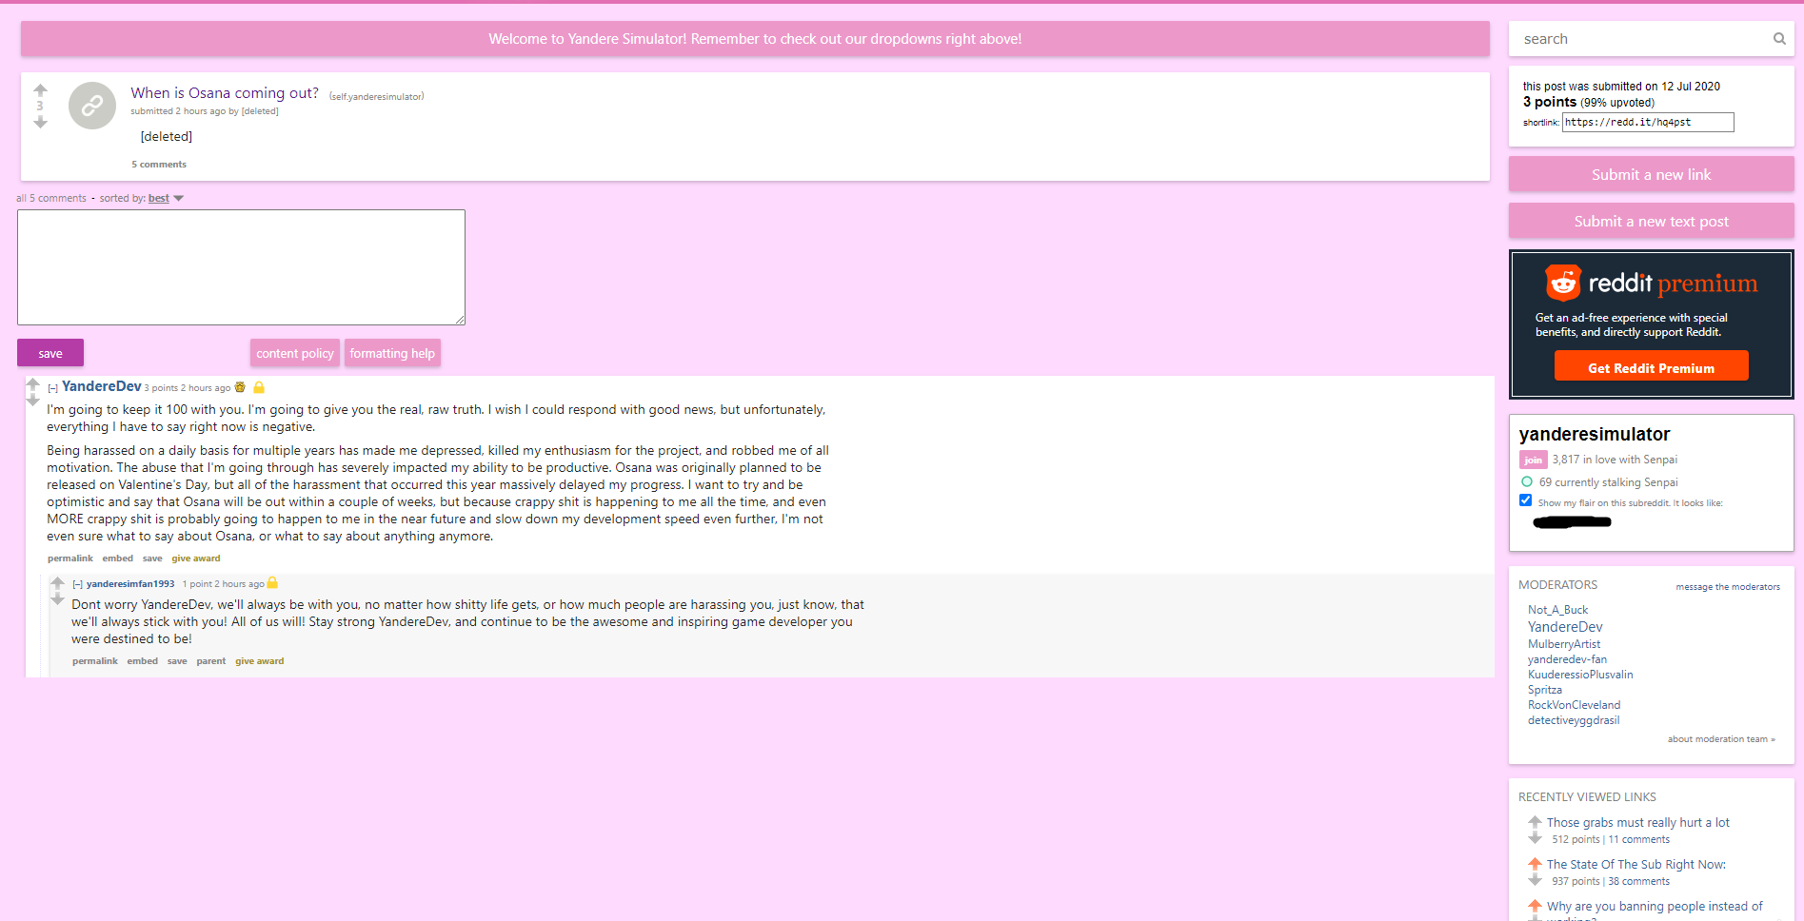Click the green online-users circle indicator

[x=1527, y=482]
